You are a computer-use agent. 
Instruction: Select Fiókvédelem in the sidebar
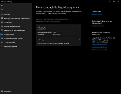(x=16, y=22)
